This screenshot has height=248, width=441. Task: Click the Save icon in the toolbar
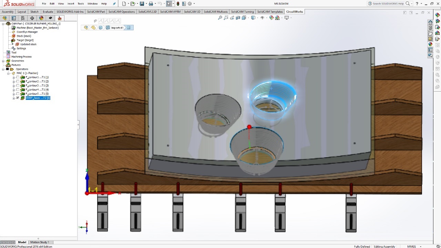click(x=142, y=4)
